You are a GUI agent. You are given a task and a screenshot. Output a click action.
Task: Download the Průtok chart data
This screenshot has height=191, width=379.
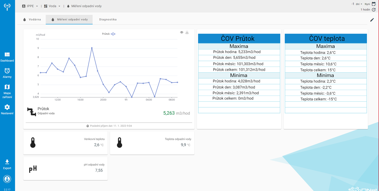coord(187,32)
